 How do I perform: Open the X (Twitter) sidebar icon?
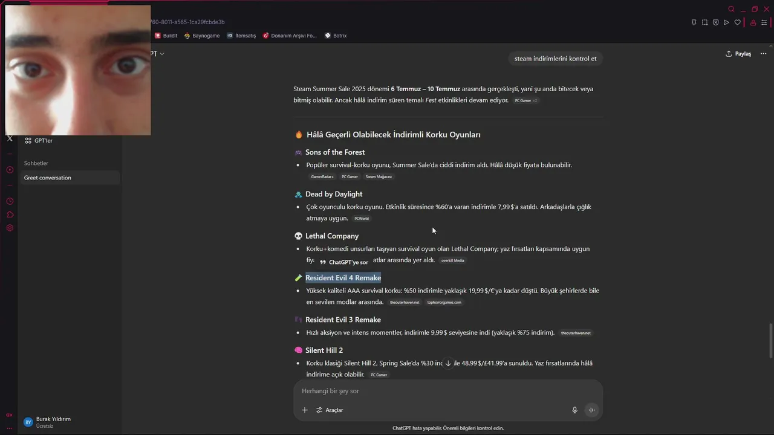pos(10,138)
